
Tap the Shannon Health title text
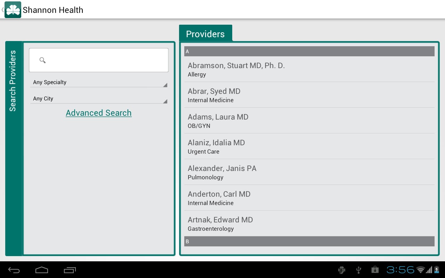coord(53,10)
